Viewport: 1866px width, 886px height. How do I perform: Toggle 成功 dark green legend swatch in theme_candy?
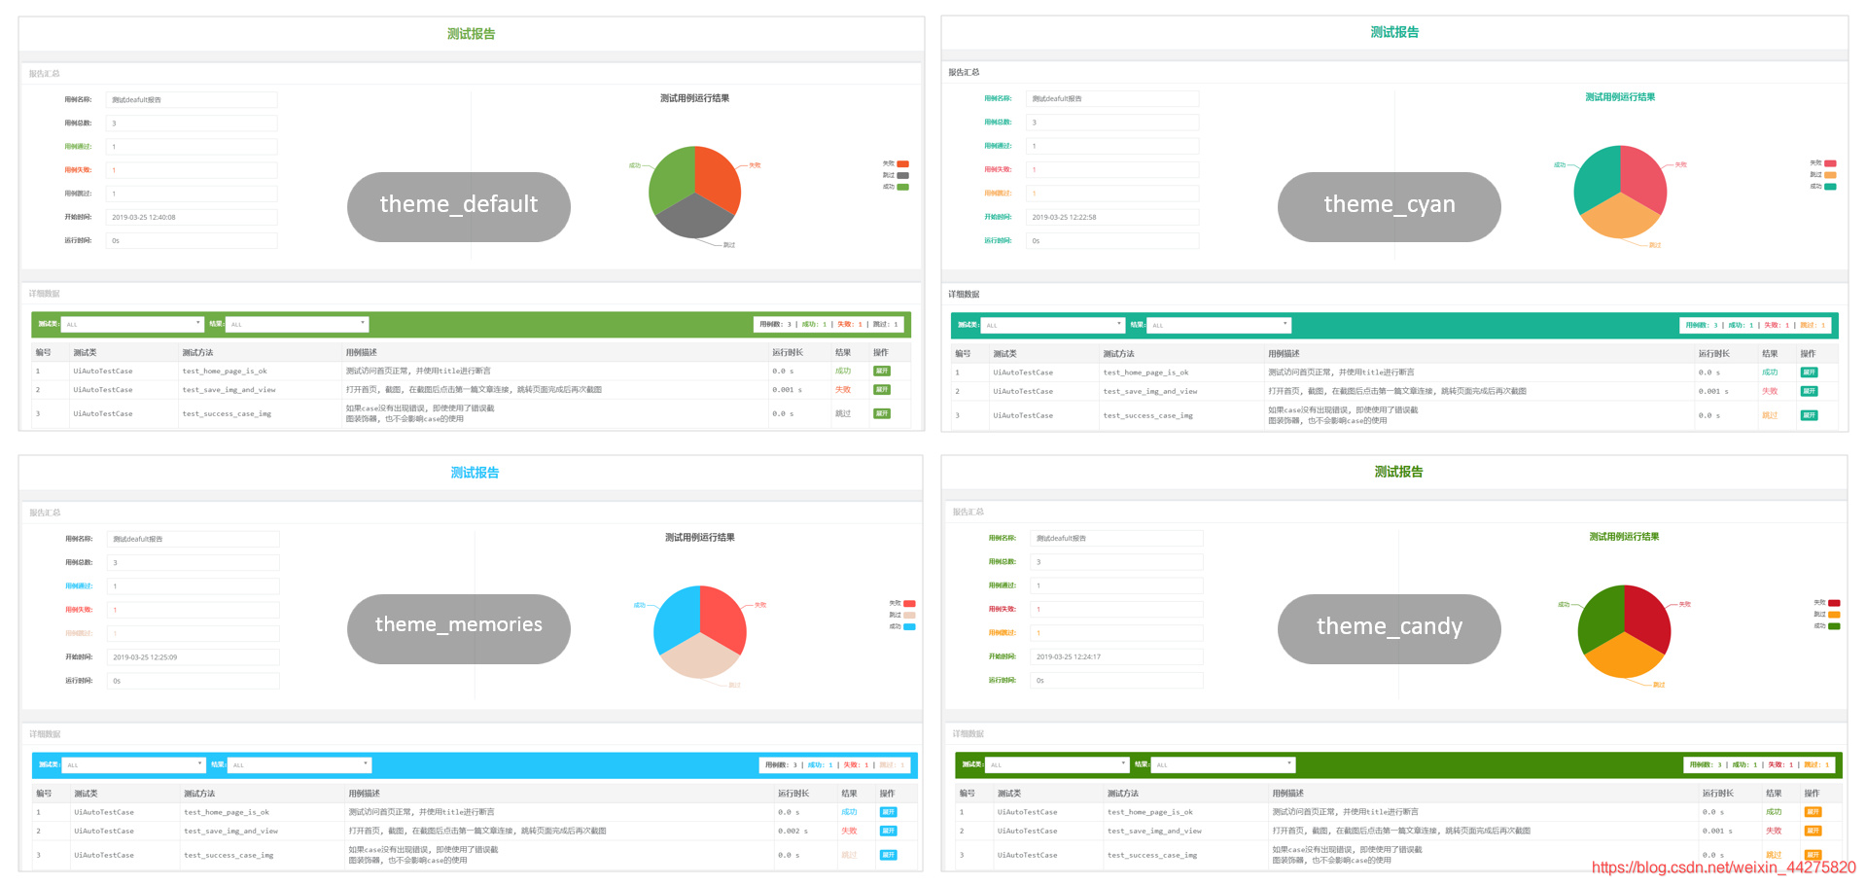click(x=1834, y=626)
